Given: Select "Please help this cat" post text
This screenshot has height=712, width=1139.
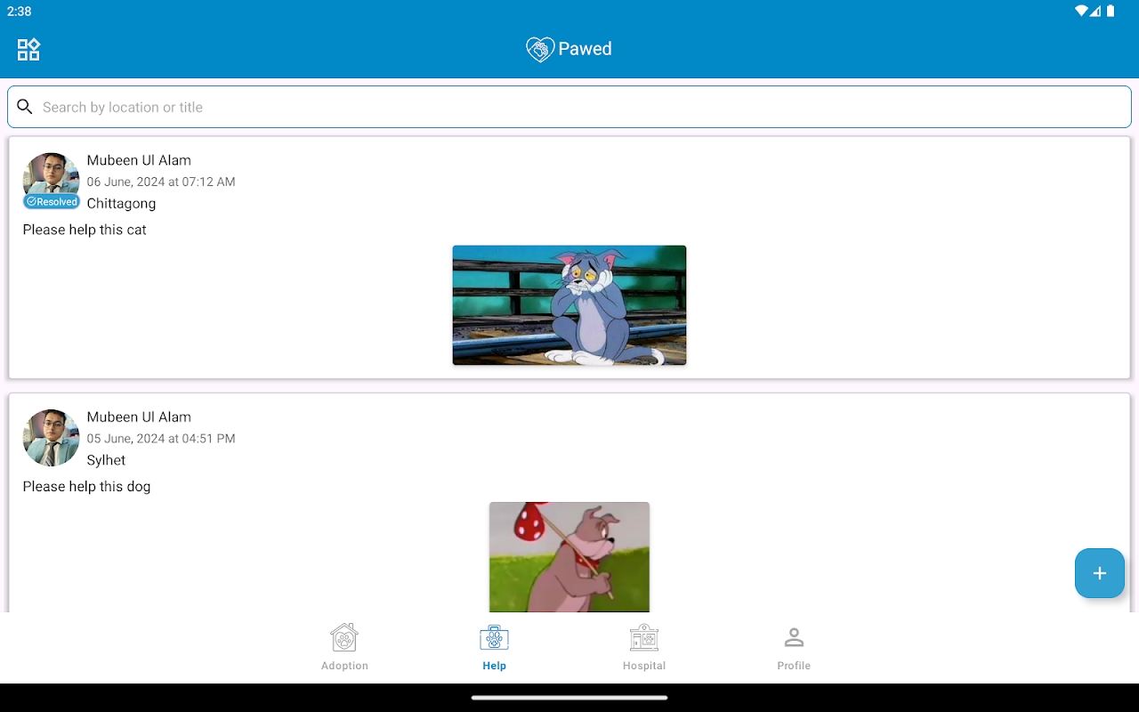Looking at the screenshot, I should pyautogui.click(x=85, y=230).
